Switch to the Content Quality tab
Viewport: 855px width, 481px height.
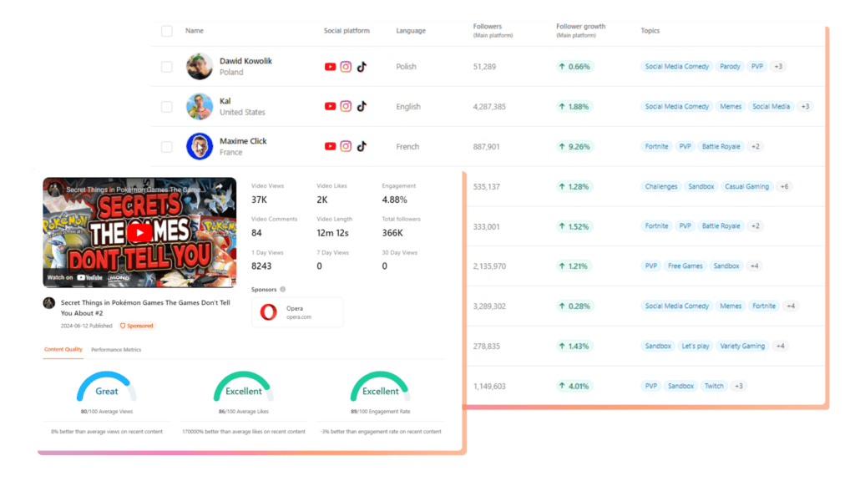click(x=63, y=350)
